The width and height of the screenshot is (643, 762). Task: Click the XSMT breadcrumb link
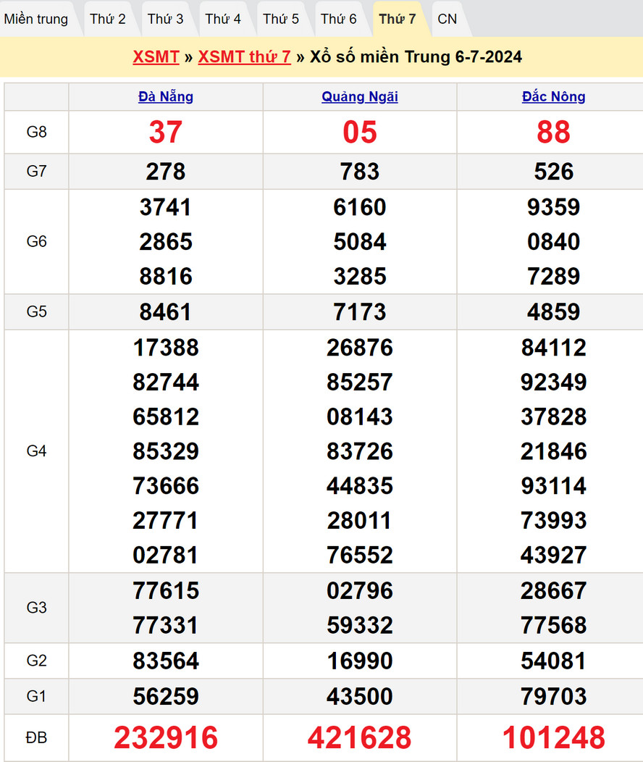156,57
